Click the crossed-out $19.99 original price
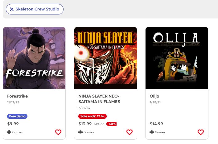The height and width of the screenshot is (144, 218). [98, 124]
